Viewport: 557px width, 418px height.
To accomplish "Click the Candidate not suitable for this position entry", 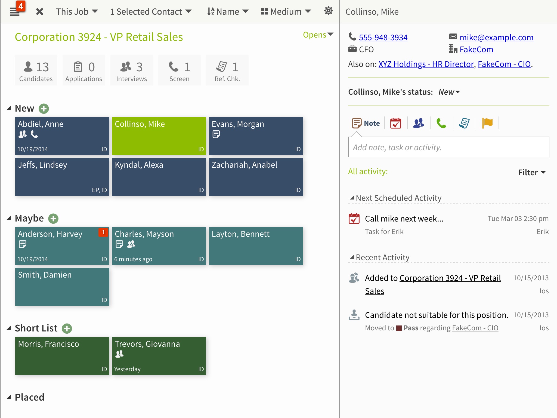I will (x=437, y=315).
